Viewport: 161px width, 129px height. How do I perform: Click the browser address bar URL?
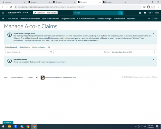51,7
